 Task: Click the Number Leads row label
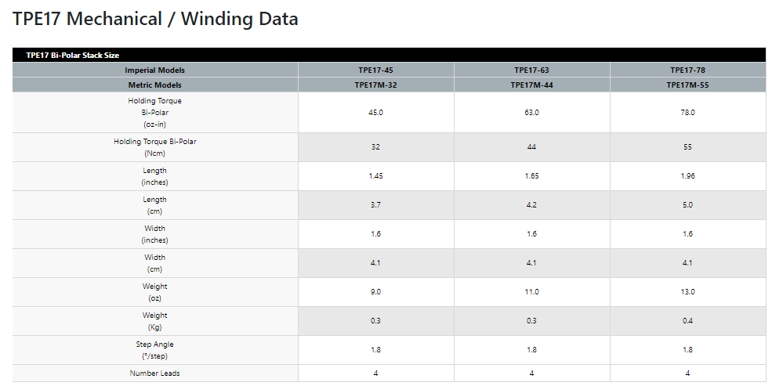click(155, 373)
